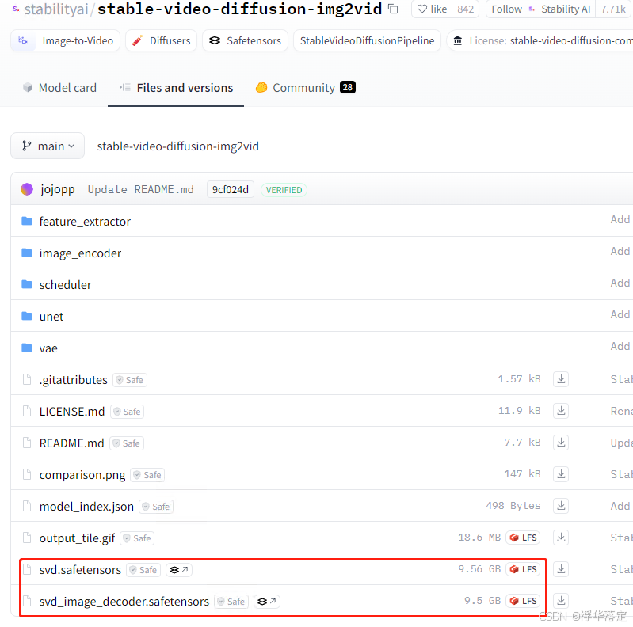This screenshot has height=627, width=633.
Task: Click LFS badge on svd_image_decoder.safetensors
Action: tap(523, 601)
